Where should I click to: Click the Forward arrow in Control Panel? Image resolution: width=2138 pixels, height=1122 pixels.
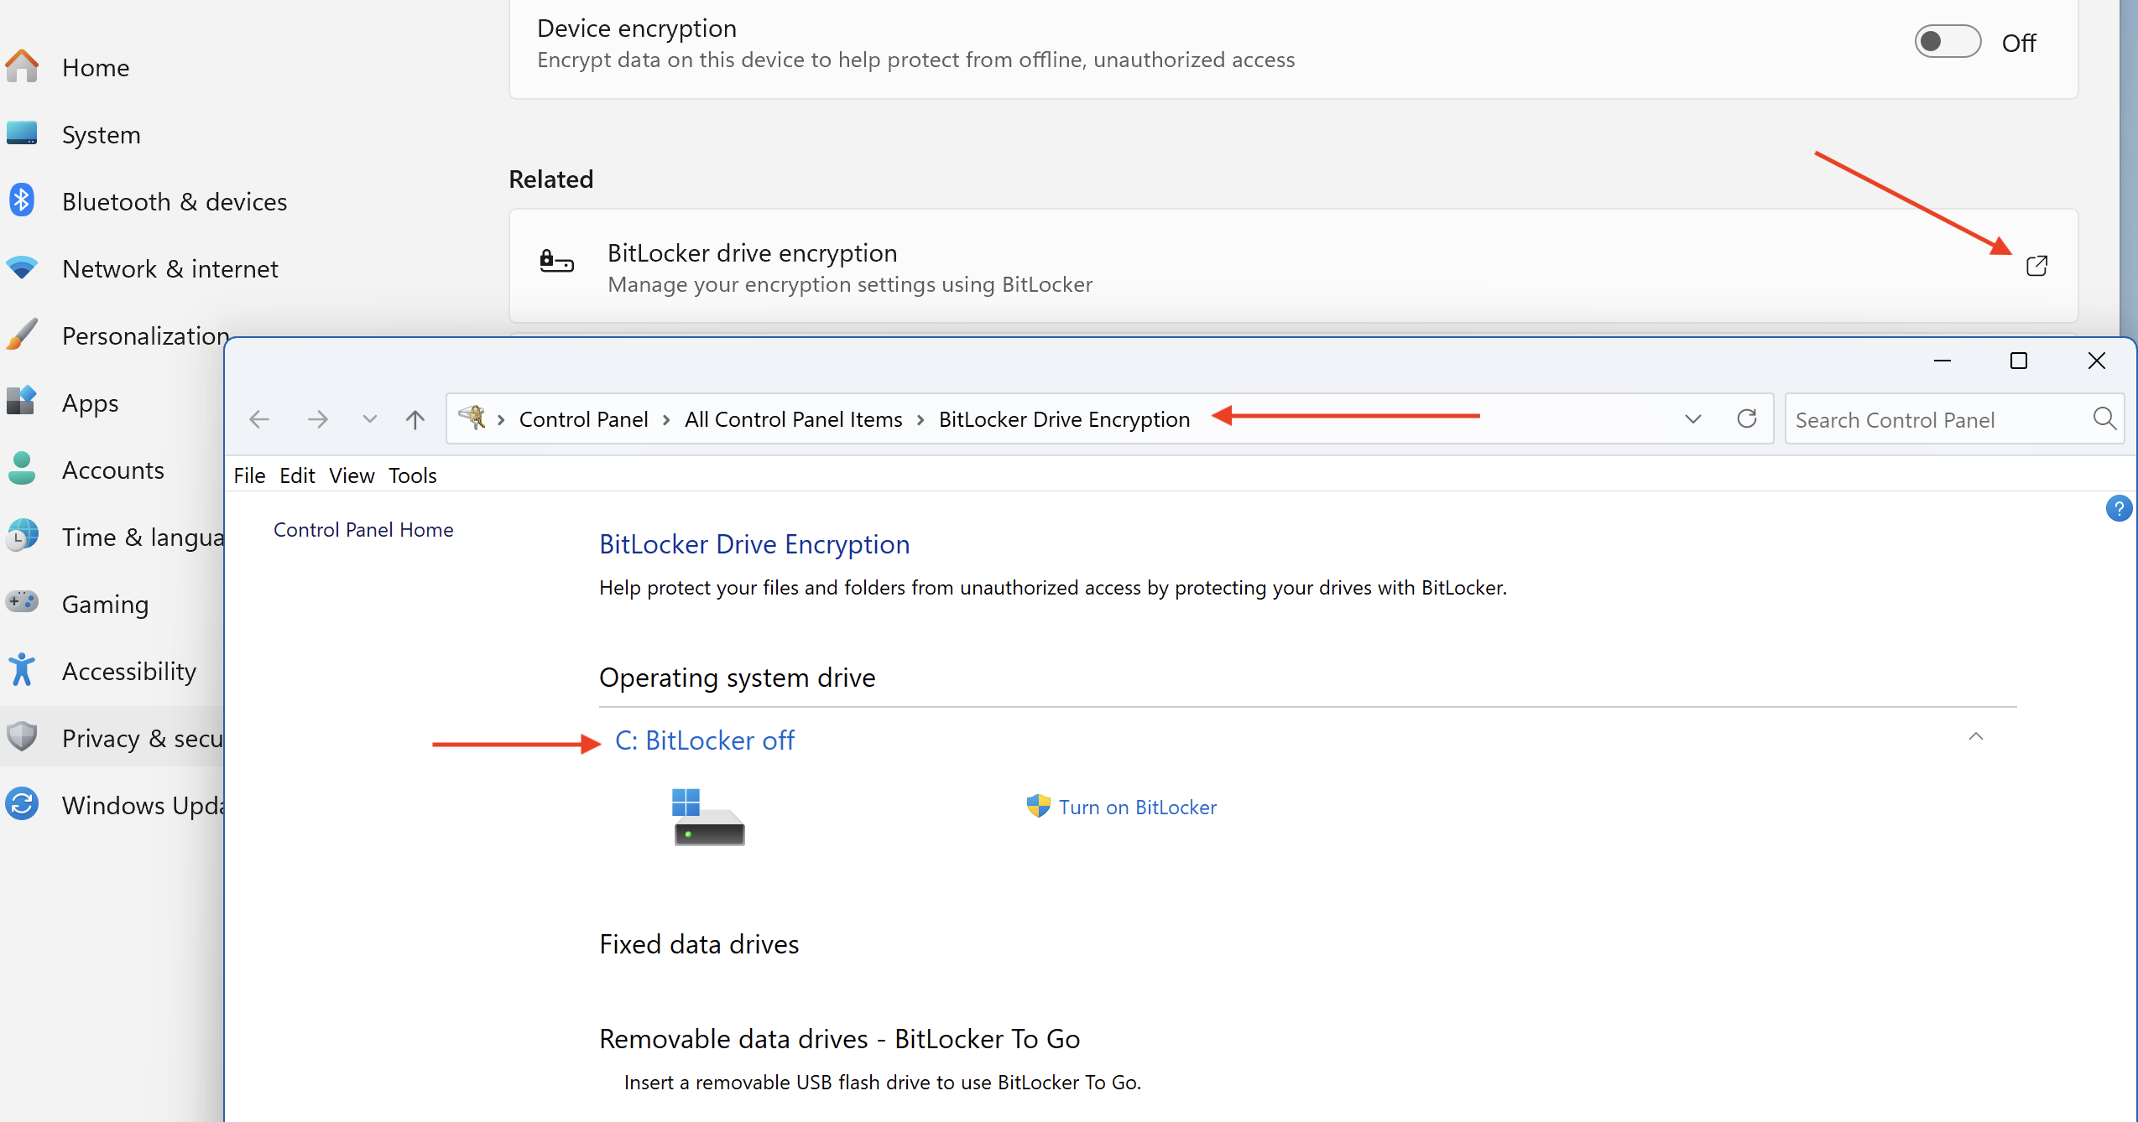[317, 418]
